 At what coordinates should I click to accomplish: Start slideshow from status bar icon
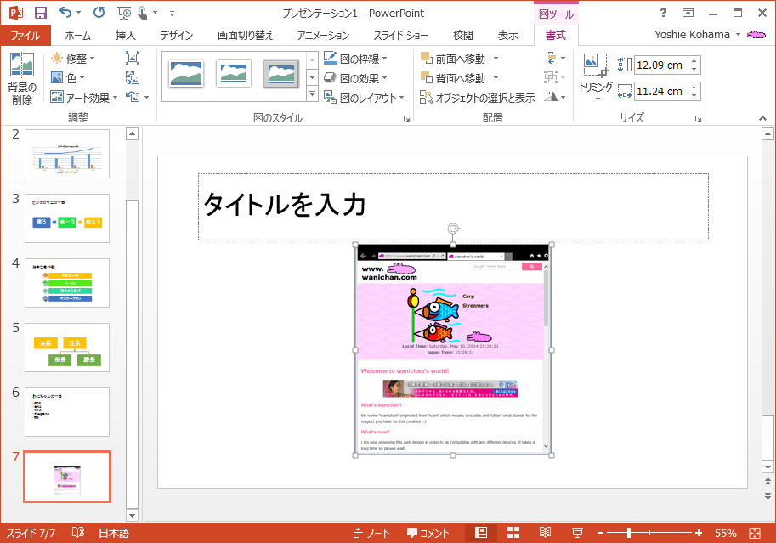pos(577,533)
